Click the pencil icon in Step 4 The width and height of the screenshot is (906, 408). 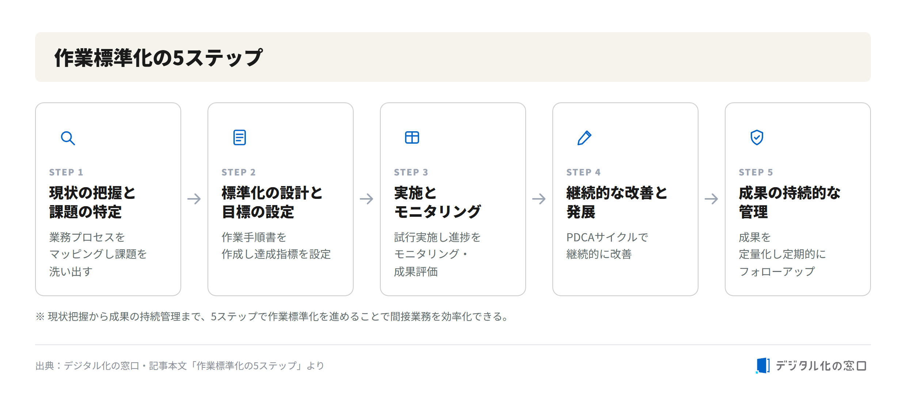click(585, 138)
